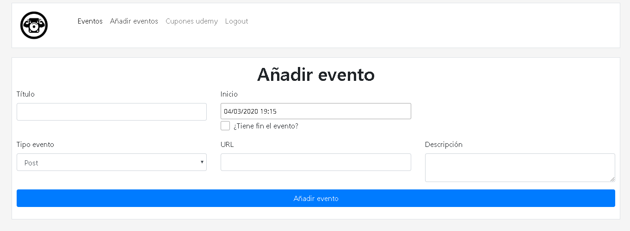Click the camera logo in the header

click(34, 25)
